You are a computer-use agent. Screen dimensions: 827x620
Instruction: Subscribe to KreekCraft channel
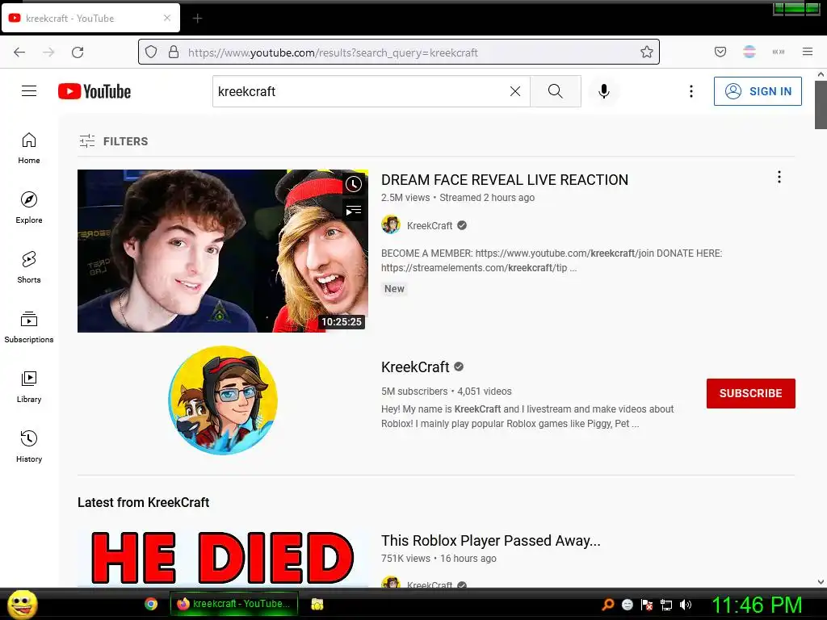pyautogui.click(x=750, y=393)
